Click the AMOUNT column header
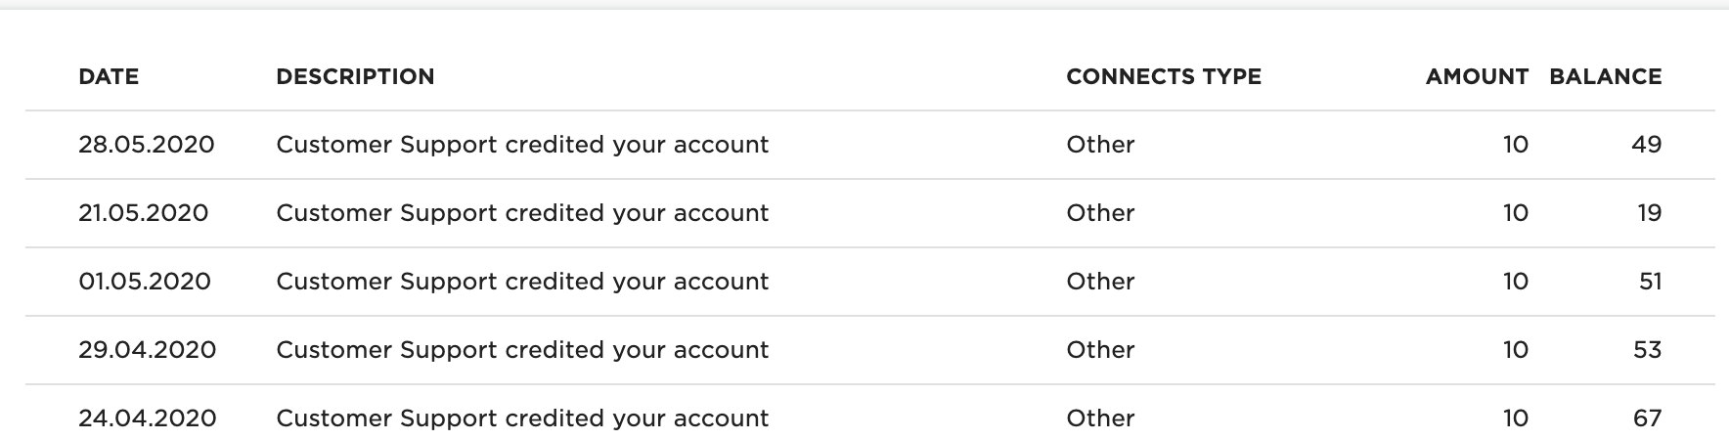The image size is (1729, 440). 1477,76
